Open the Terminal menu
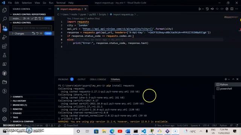This screenshot has height=135, width=241. (x=61, y=3)
